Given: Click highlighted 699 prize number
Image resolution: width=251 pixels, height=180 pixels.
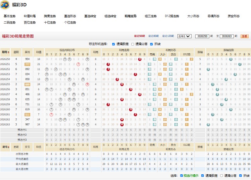Looking at the screenshot, I should [x=27, y=84].
